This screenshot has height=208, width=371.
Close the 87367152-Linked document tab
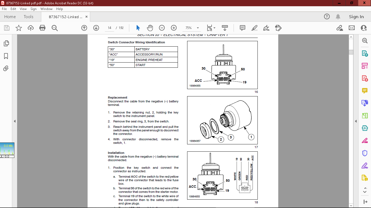pos(87,17)
